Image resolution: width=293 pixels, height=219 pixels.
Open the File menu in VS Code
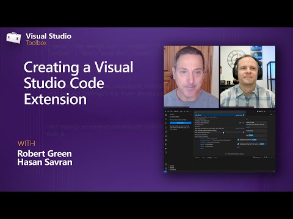pos(168,111)
